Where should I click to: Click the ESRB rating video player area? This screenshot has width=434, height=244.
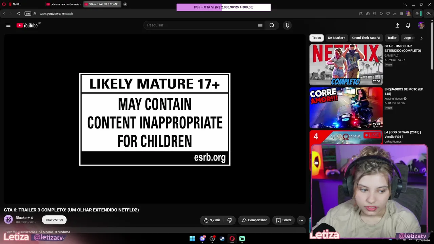pyautogui.click(x=155, y=119)
